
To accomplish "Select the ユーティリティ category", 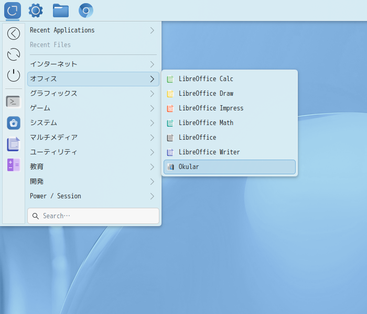I will point(93,152).
